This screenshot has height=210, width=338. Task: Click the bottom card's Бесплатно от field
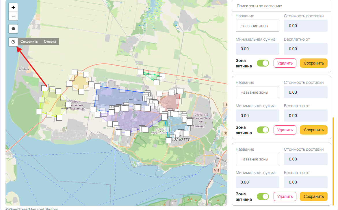click(306, 182)
